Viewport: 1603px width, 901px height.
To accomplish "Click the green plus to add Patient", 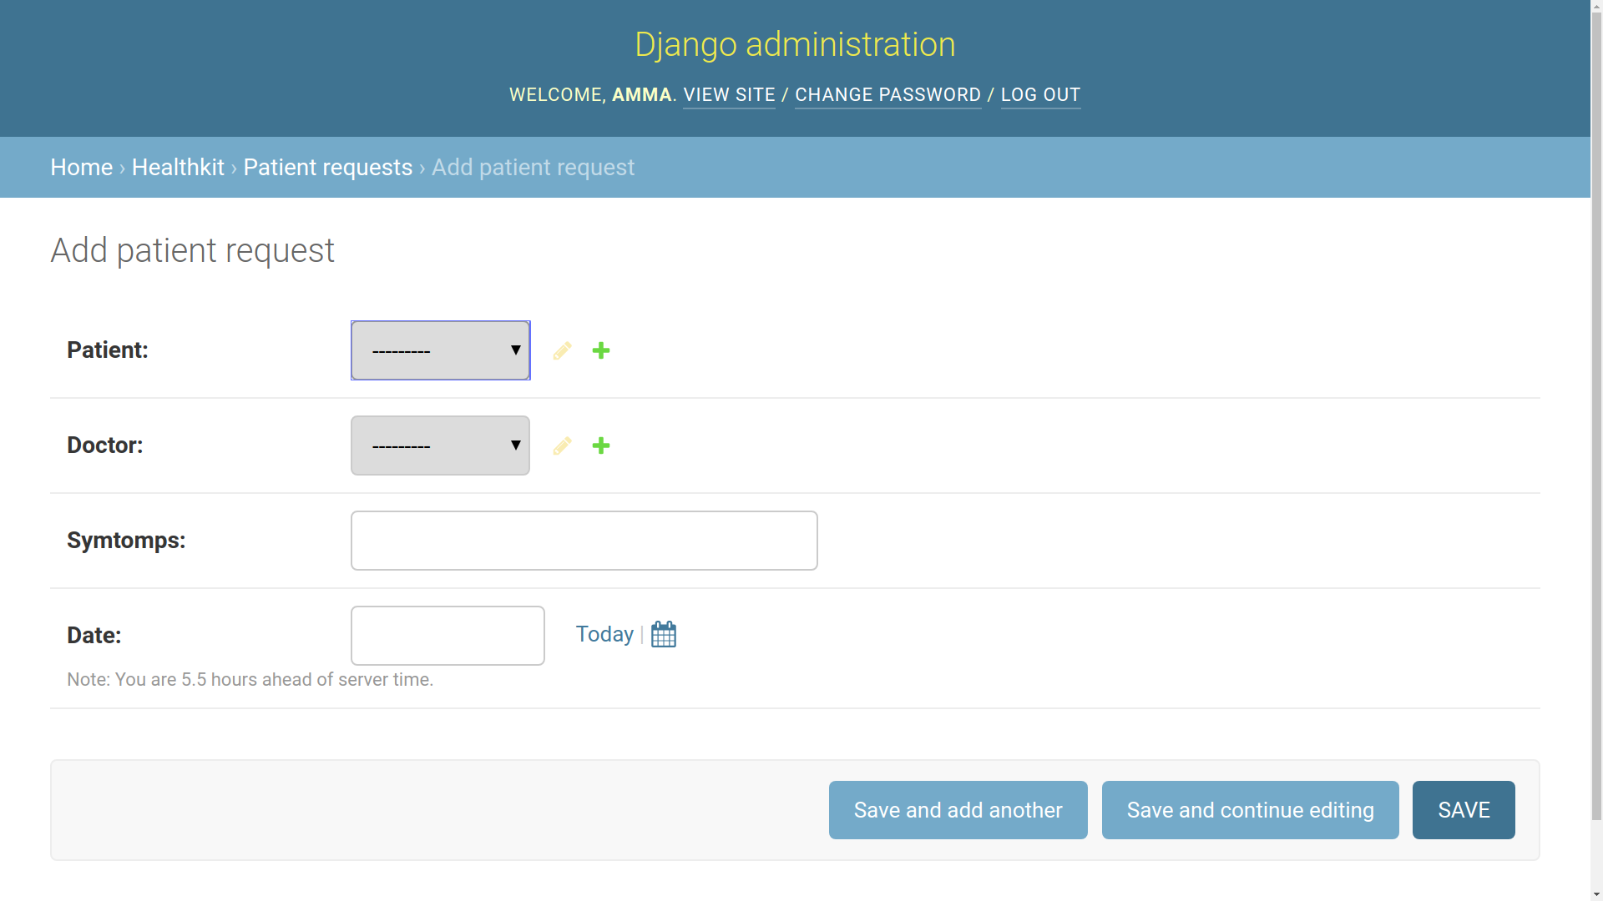I will pos(601,350).
